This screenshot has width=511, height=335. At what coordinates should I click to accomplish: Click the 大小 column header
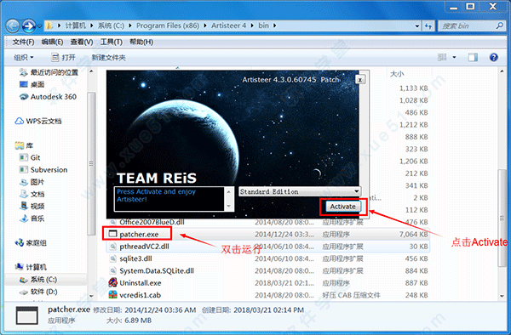click(397, 74)
